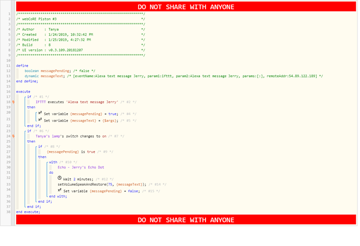Click the 'then' keyword on line 19
360x246 pixels.
tap(31, 107)
